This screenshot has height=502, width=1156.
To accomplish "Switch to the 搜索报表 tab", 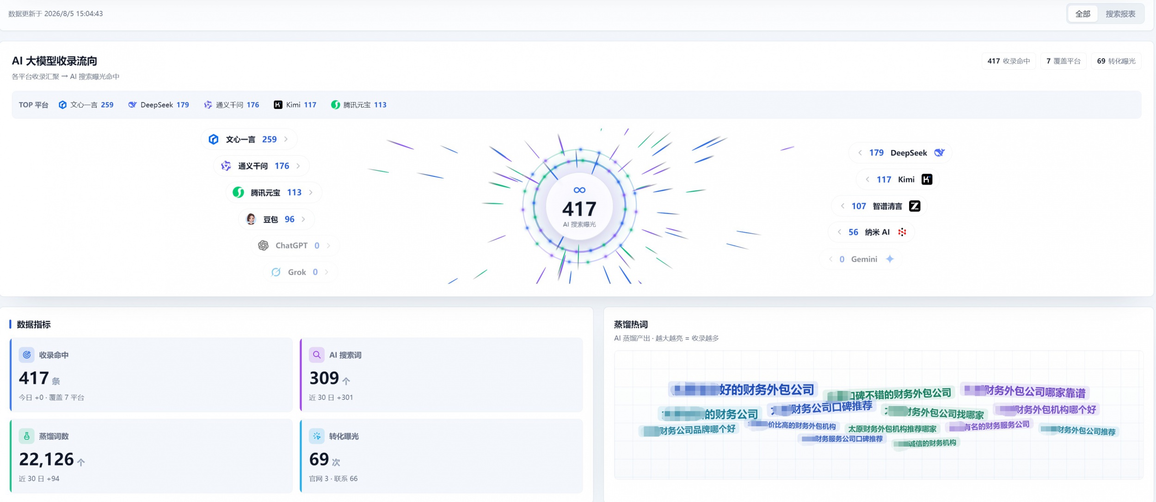I will click(x=1120, y=14).
